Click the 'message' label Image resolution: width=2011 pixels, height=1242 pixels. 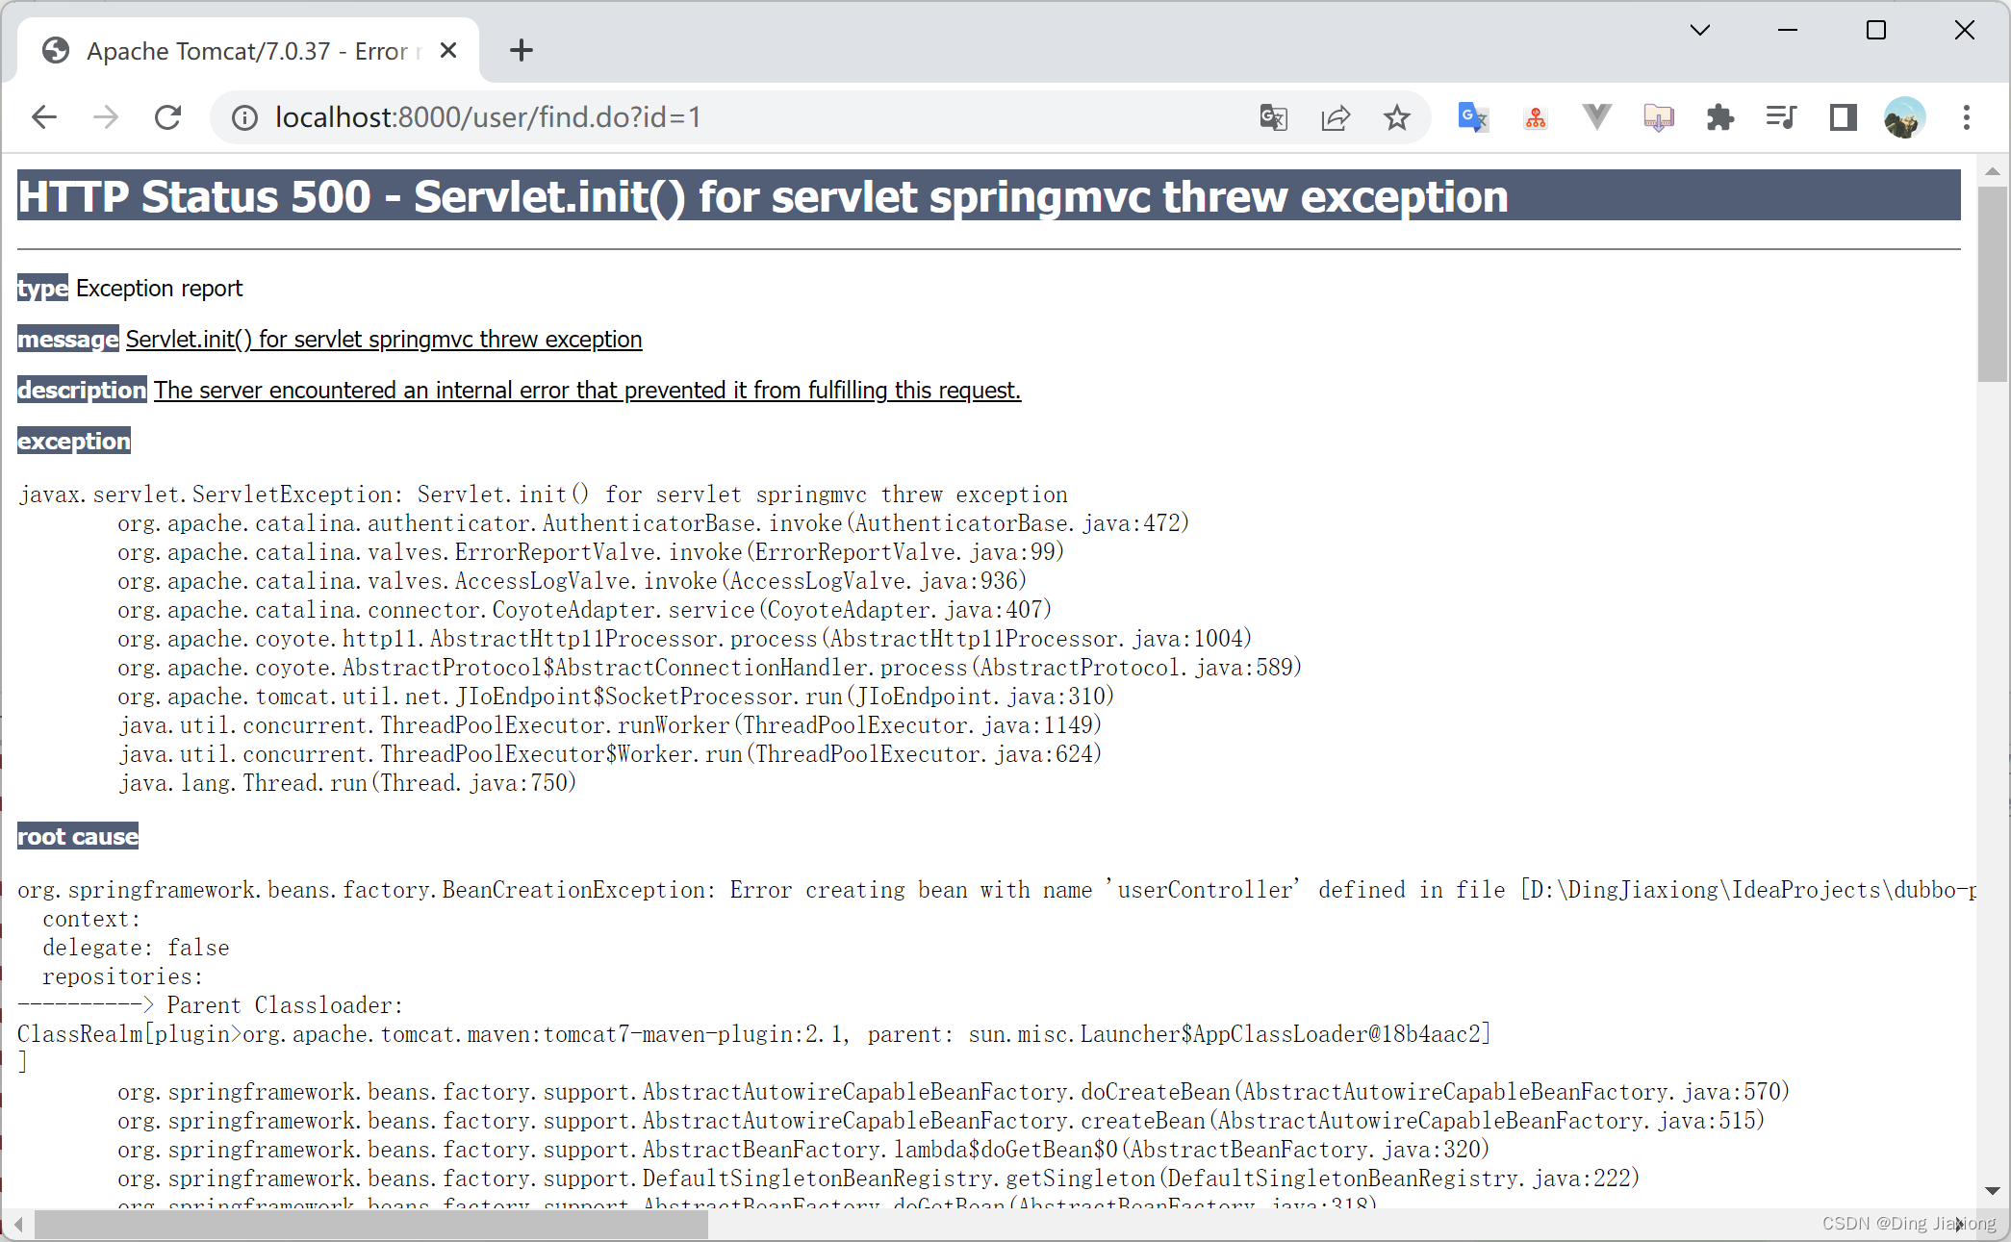68,340
